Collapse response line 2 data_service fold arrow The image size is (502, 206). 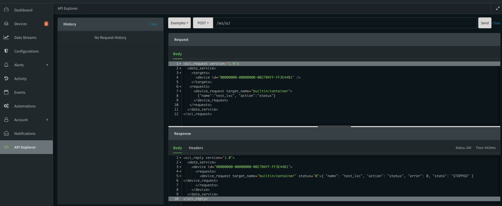click(180, 162)
